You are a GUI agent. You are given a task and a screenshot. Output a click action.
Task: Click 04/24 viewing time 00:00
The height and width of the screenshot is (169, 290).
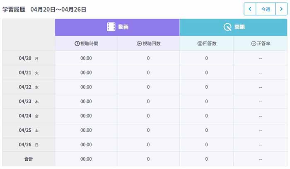[86, 116]
